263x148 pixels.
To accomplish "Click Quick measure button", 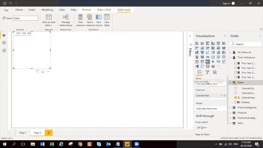I will (90, 20).
